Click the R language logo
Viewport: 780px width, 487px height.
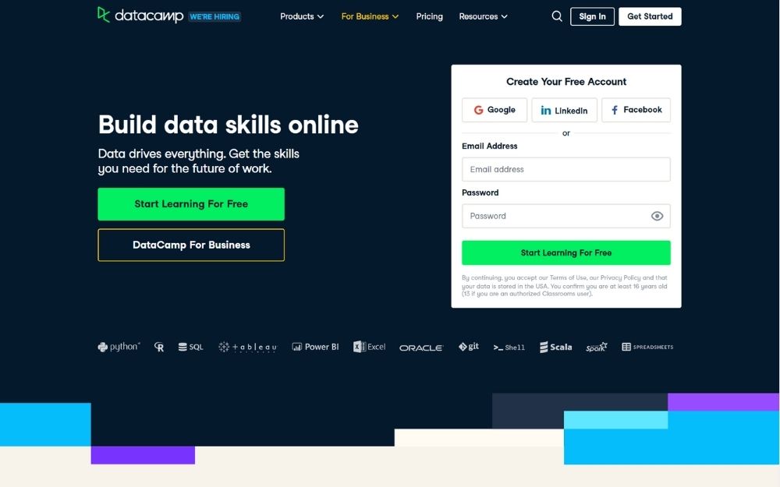click(x=158, y=347)
